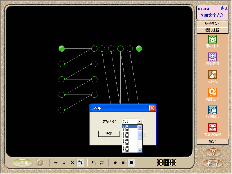The width and height of the screenshot is (232, 174).
Task: Open the スキャン scan training icon
Action: [x=213, y=75]
